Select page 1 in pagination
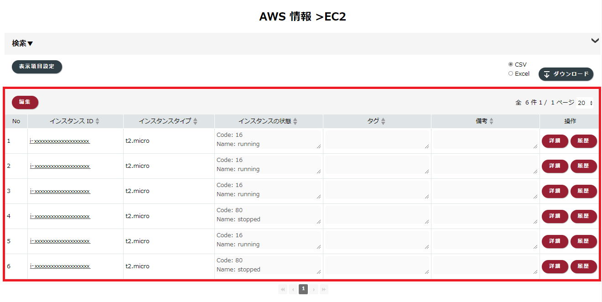602x302 pixels. [x=303, y=289]
